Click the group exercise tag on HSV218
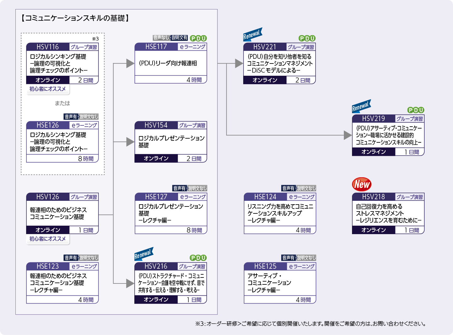The image size is (453, 335). [410, 197]
